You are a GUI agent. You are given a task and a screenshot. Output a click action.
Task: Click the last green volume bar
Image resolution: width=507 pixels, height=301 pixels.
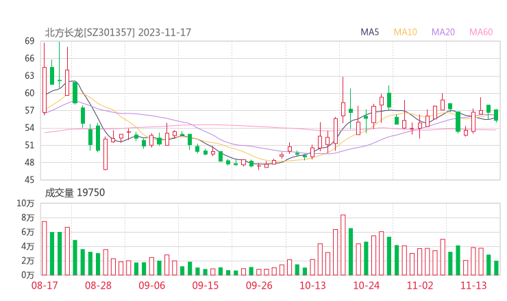(x=496, y=268)
